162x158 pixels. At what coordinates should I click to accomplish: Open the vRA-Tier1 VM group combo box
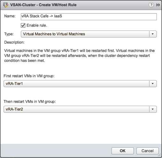[x=80, y=84]
